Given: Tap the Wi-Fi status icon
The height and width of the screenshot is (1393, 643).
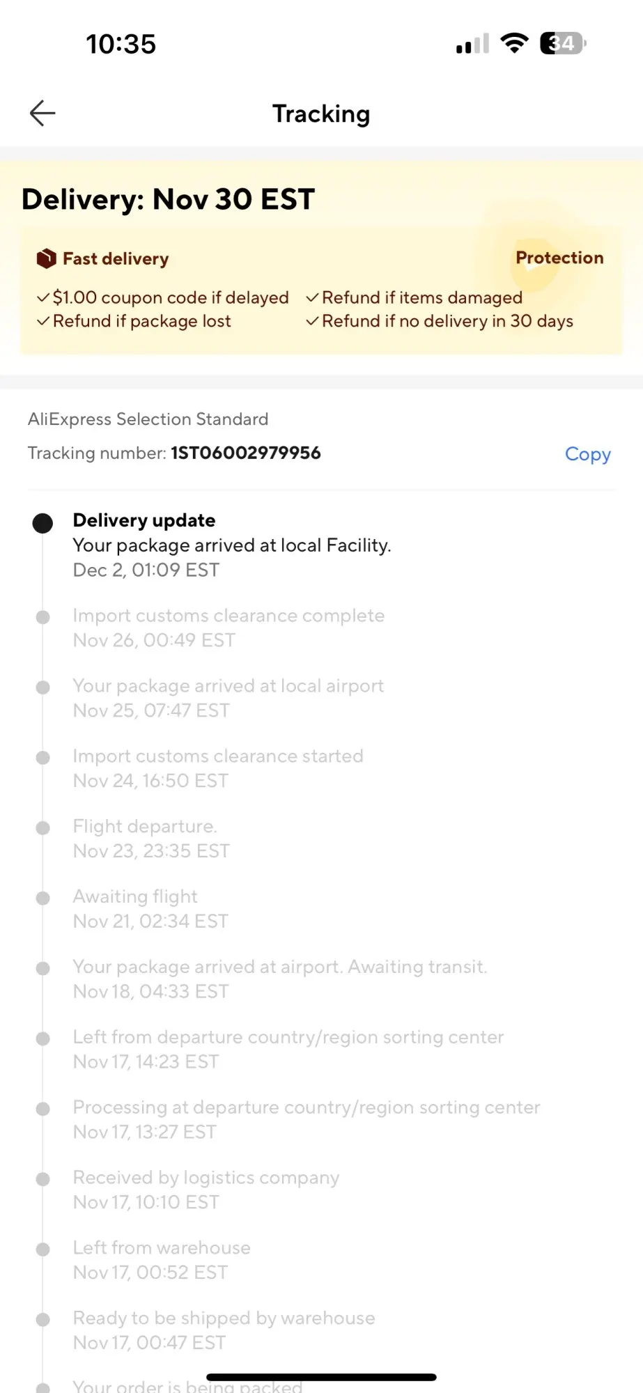Looking at the screenshot, I should tap(515, 43).
